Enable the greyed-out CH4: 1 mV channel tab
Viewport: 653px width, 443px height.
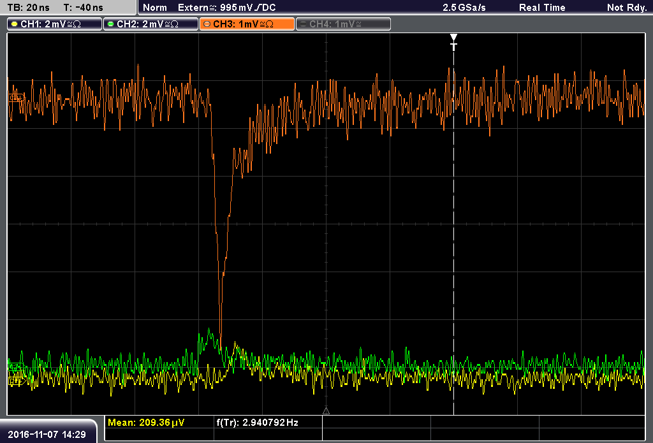click(343, 24)
